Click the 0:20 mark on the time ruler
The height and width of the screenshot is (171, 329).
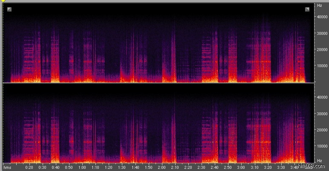[29, 168]
